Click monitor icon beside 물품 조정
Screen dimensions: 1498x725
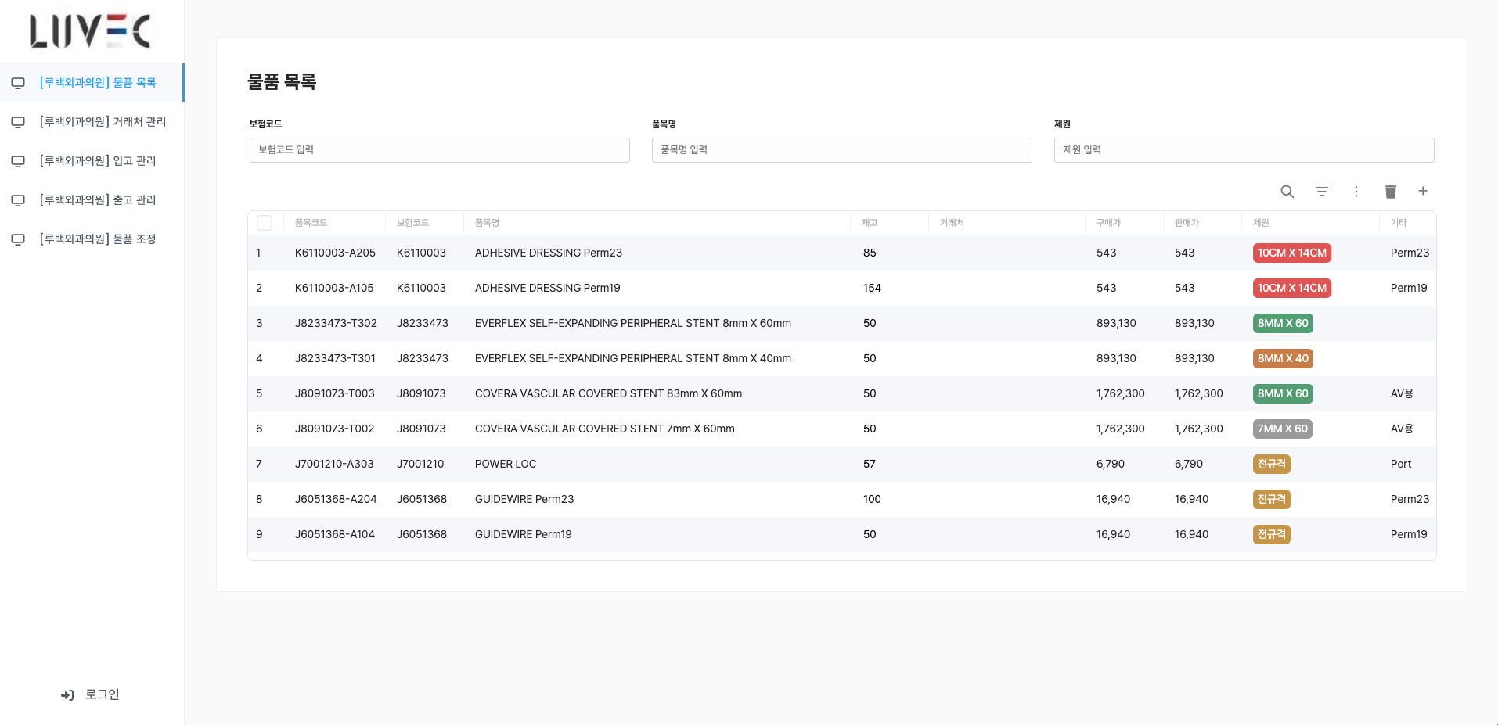point(18,239)
